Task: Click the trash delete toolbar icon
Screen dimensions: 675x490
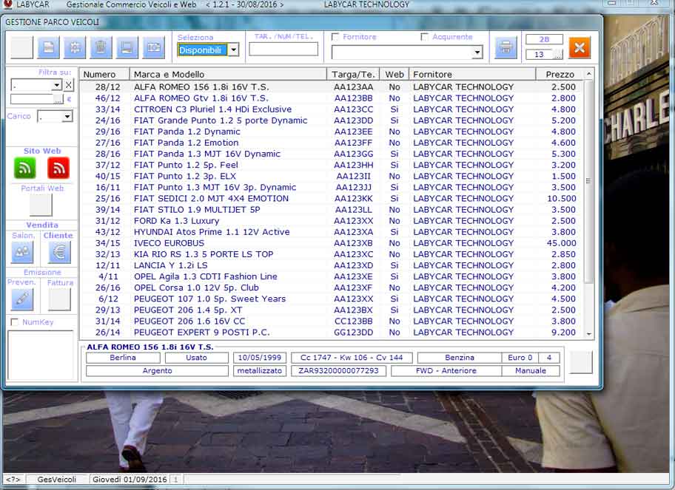Action: pyautogui.click(x=101, y=47)
